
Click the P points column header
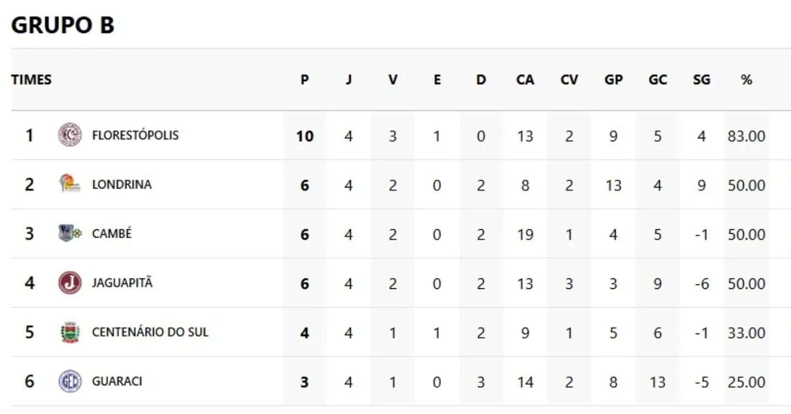point(304,80)
